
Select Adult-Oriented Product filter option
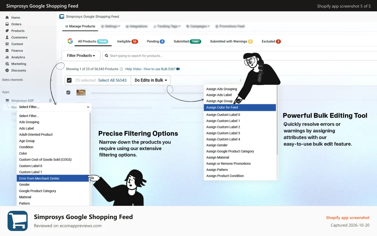pyautogui.click(x=36, y=135)
